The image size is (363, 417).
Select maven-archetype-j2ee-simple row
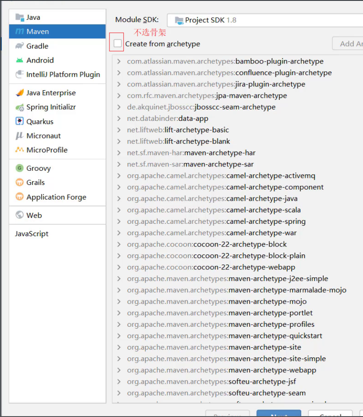click(x=238, y=279)
